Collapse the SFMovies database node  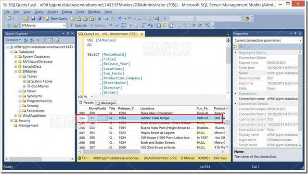(16, 72)
